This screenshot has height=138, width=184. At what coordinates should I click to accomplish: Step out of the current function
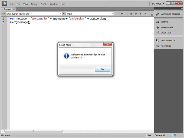click(145, 14)
